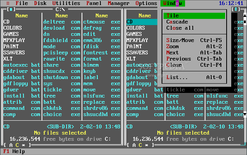
Task: Select defrag exe in left panel
Action: point(102,28)
